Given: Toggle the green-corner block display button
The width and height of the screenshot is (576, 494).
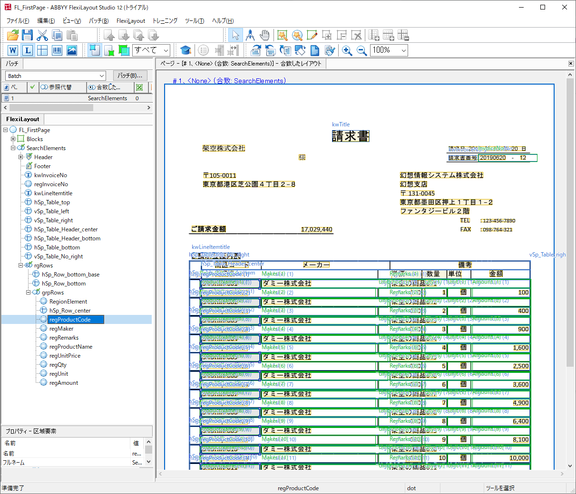Looking at the screenshot, I should (x=109, y=50).
